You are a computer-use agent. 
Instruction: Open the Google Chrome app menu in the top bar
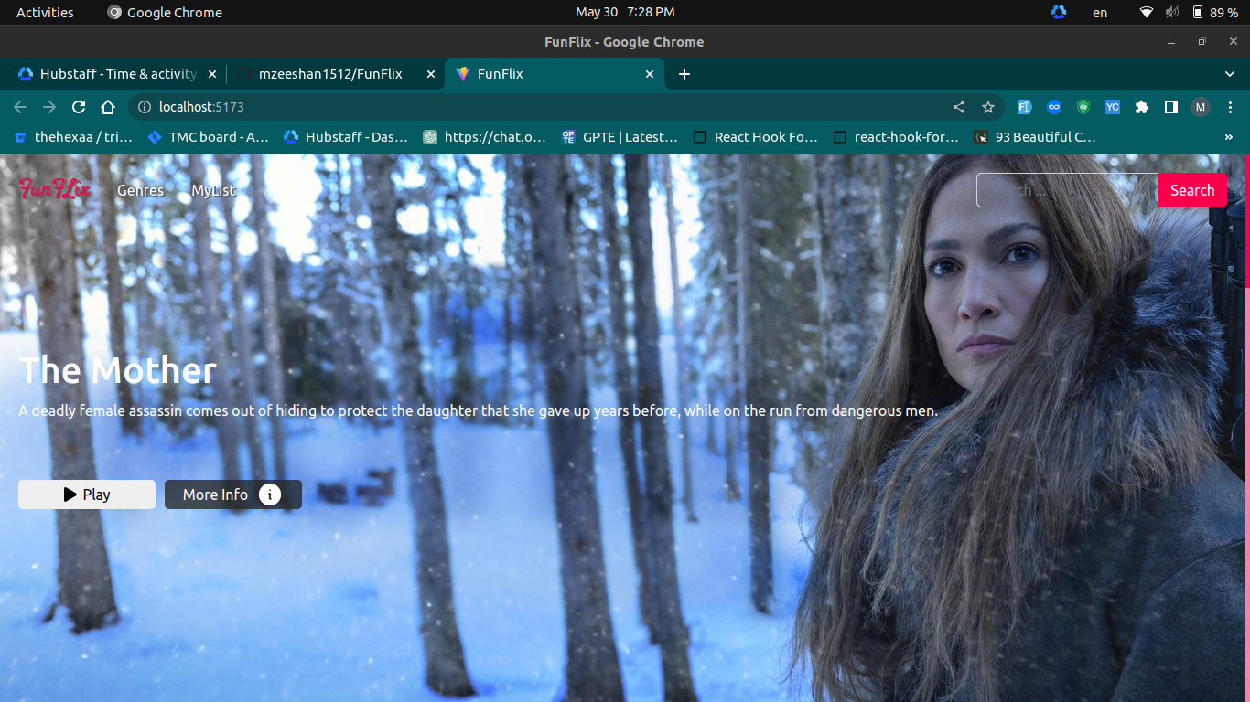point(165,12)
